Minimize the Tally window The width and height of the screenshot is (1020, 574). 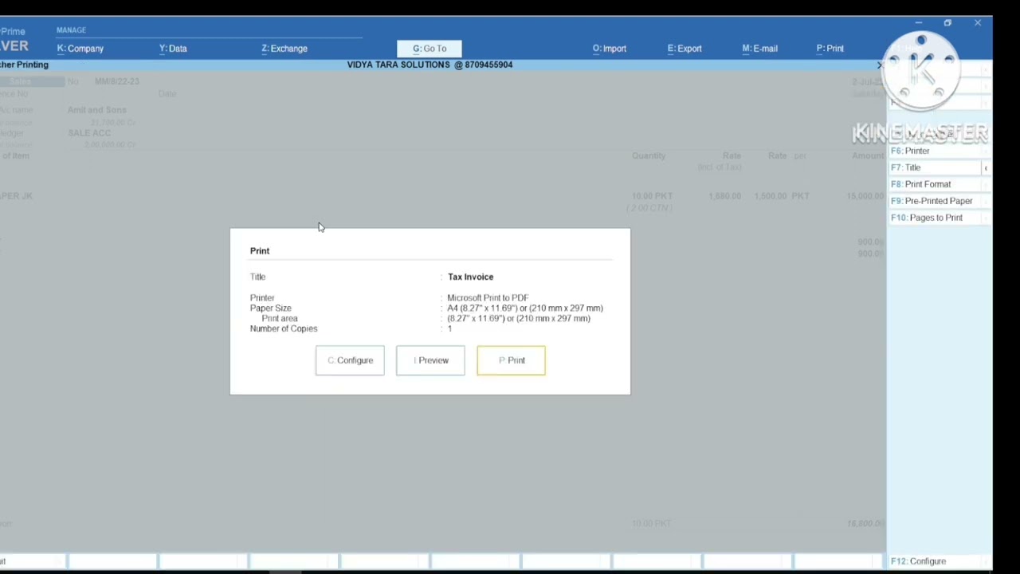[918, 23]
